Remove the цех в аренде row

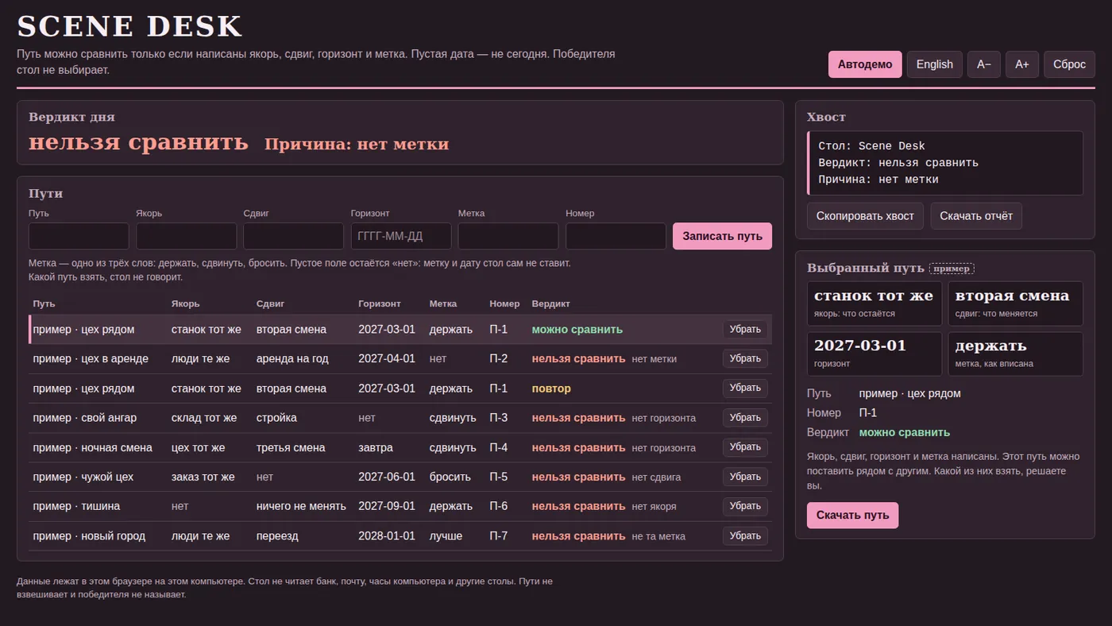coord(745,358)
